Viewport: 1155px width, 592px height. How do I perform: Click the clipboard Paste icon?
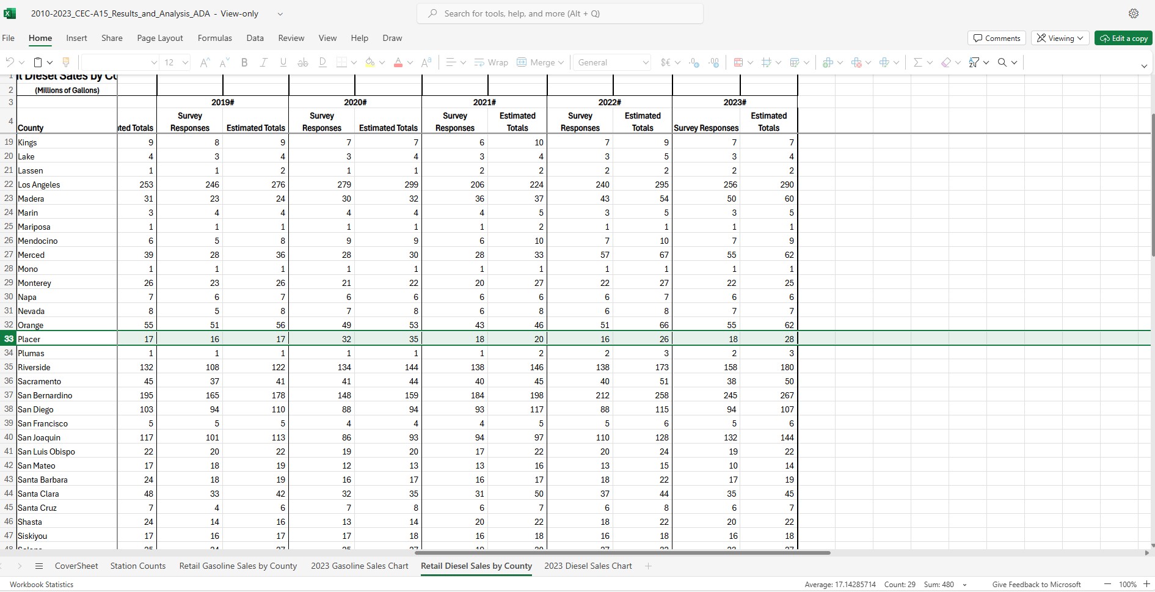click(38, 62)
